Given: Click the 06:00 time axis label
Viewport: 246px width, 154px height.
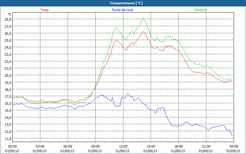Looking at the screenshot, I should (68, 147).
